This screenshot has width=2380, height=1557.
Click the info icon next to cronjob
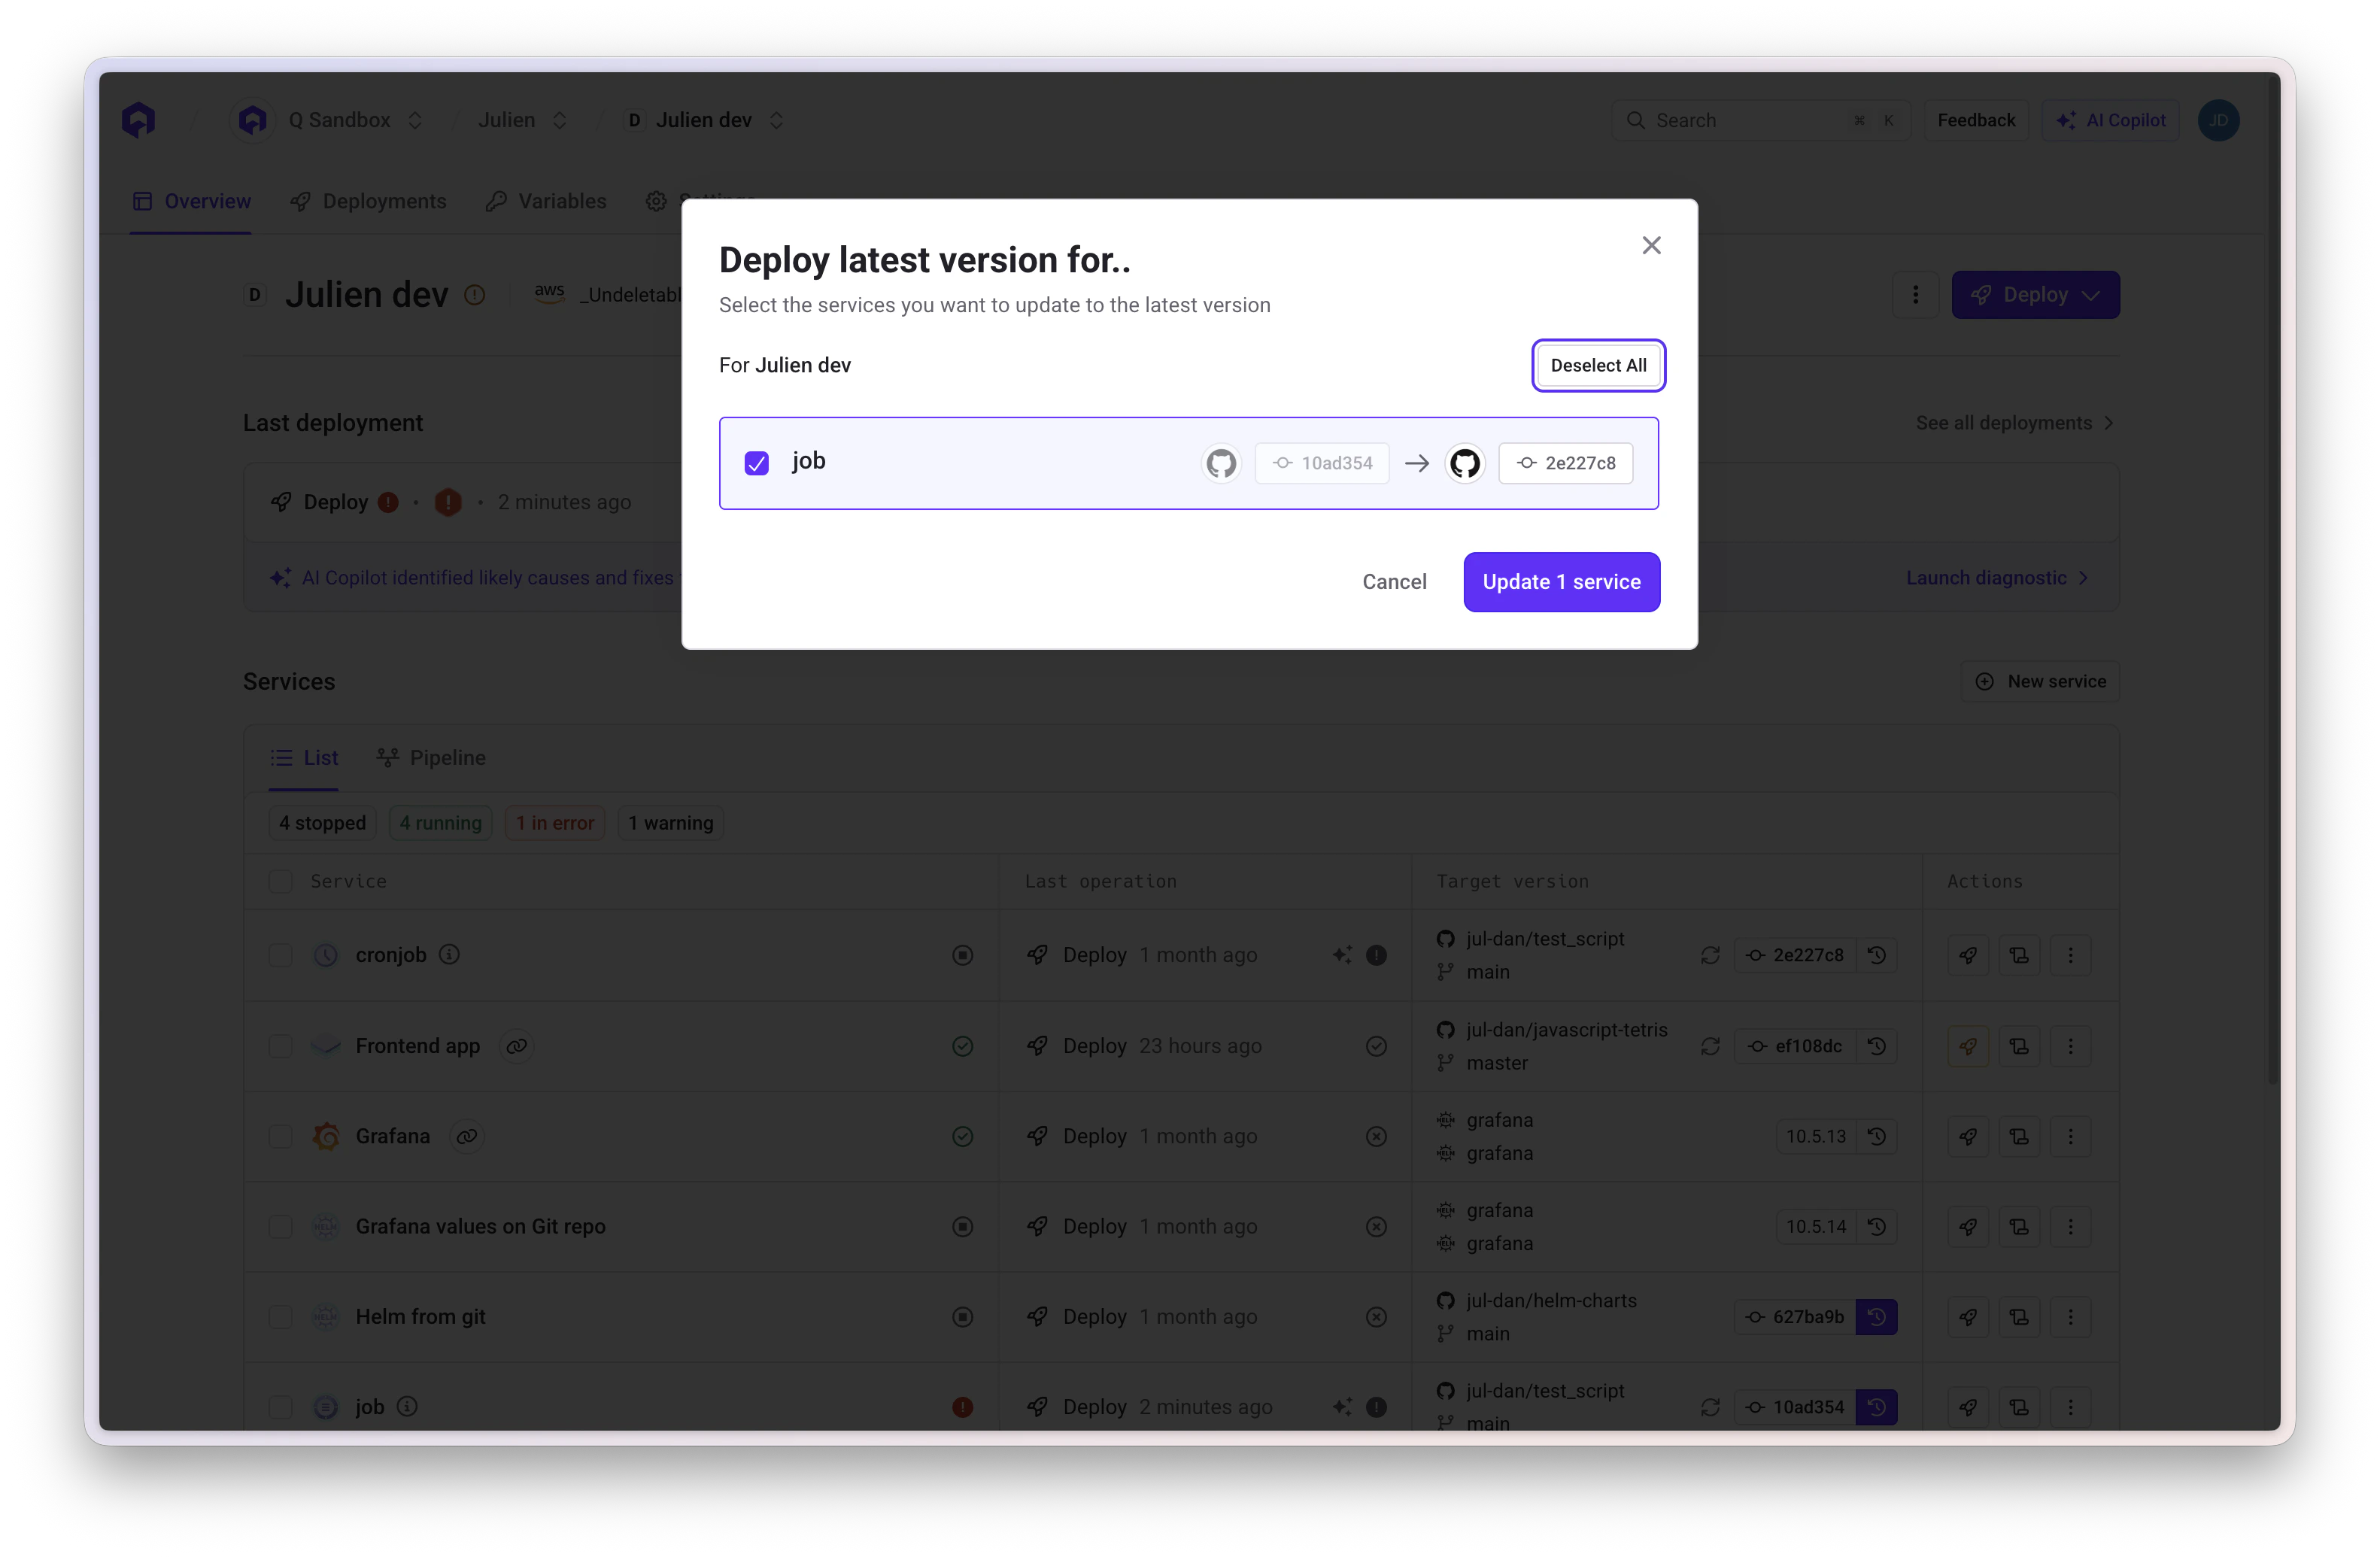click(450, 955)
